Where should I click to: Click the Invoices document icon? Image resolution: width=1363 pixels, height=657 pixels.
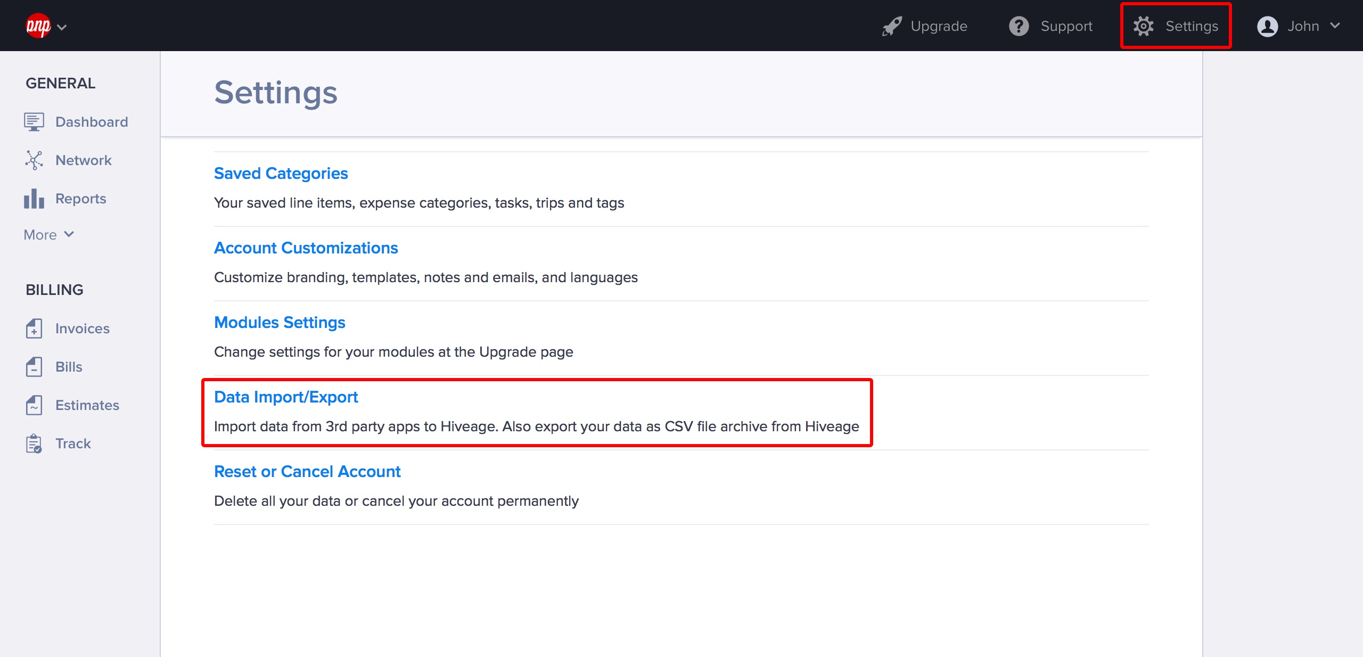click(x=34, y=328)
